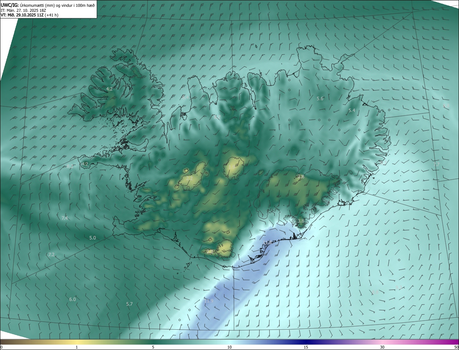Viewport: 459px width, 350px height.
Task: Click the 6.0 precipitation value
Action: [72, 299]
